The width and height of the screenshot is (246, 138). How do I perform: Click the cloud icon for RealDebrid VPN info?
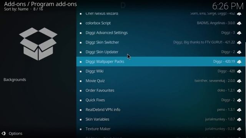coord(239,110)
